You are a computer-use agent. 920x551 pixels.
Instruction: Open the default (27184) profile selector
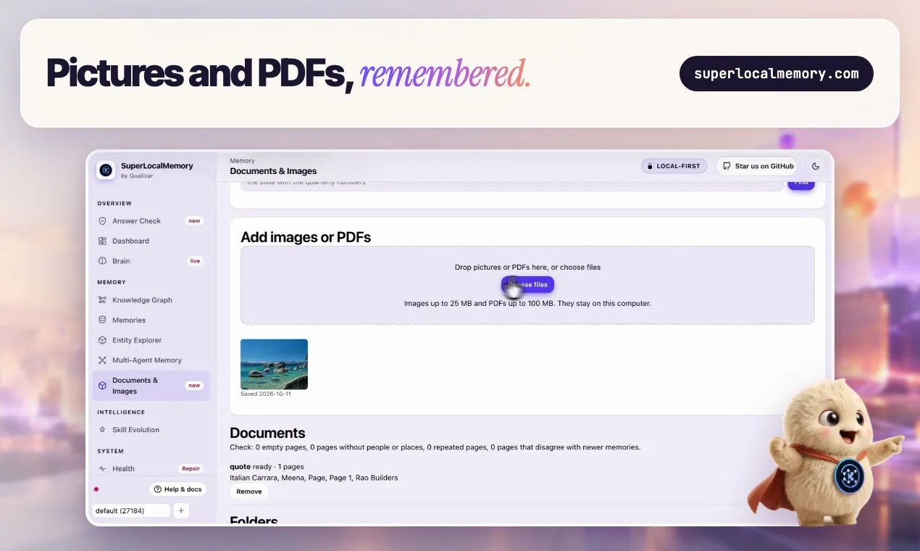click(131, 510)
